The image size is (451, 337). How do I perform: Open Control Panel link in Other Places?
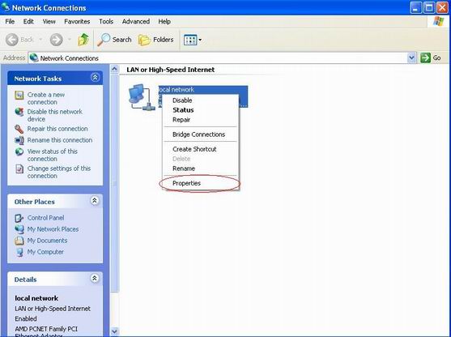click(45, 218)
